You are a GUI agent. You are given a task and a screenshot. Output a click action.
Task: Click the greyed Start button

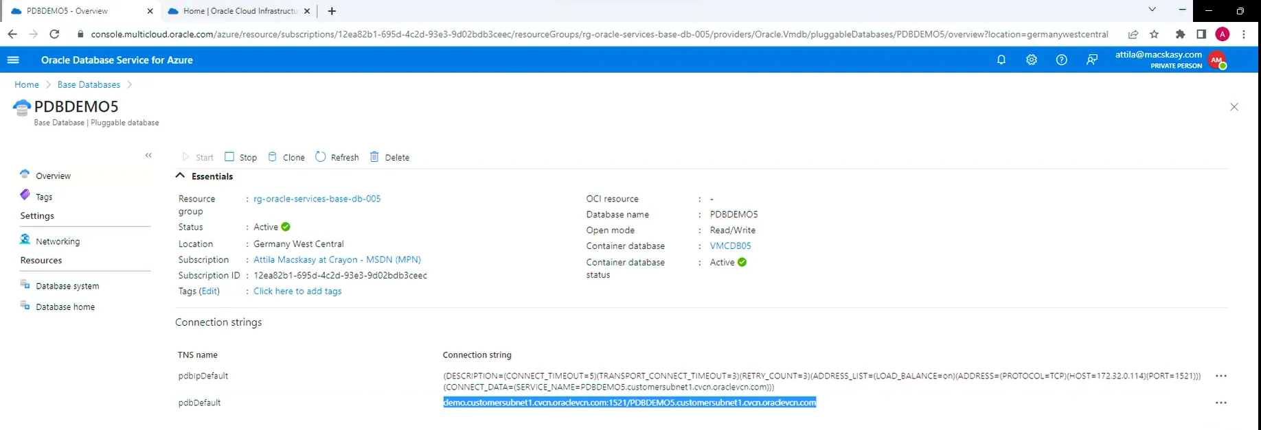[198, 157]
